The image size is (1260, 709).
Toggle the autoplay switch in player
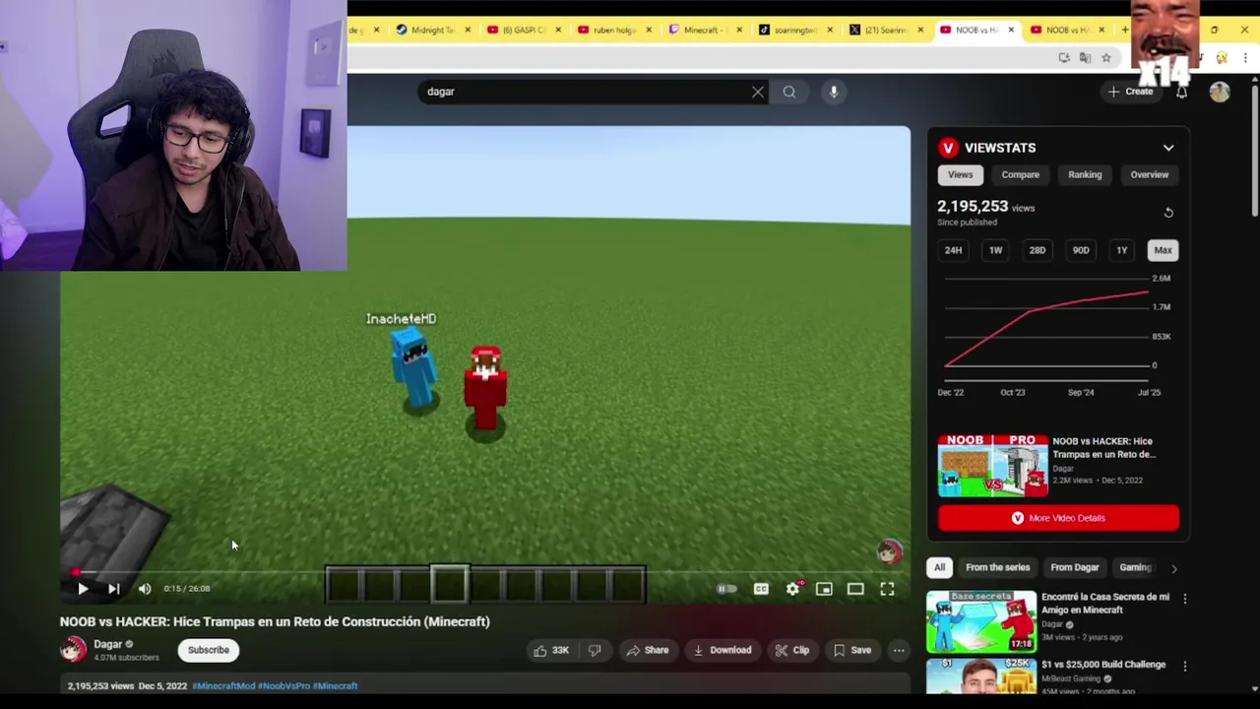pos(726,589)
